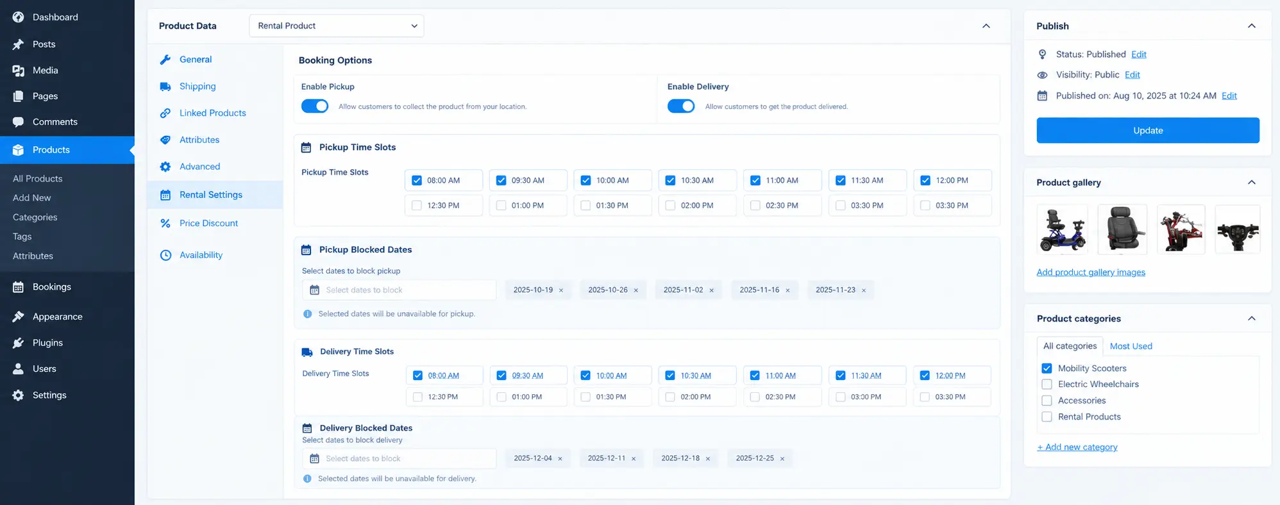The height and width of the screenshot is (505, 1280).
Task: Check the 12:30 PM pickup time slot
Action: (x=417, y=206)
